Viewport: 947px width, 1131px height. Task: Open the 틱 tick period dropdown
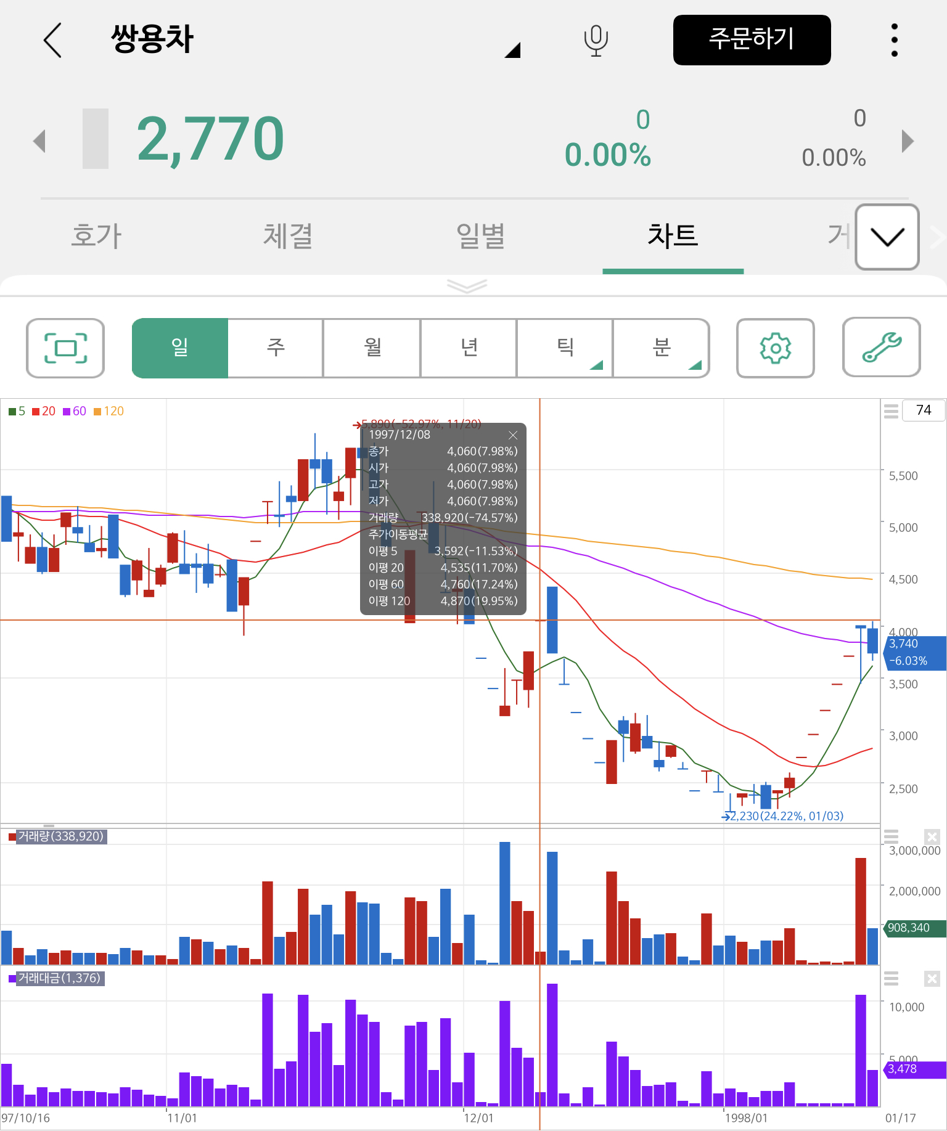pyautogui.click(x=565, y=348)
